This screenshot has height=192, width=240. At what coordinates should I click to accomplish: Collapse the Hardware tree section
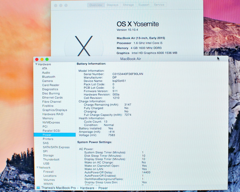tap(36, 64)
